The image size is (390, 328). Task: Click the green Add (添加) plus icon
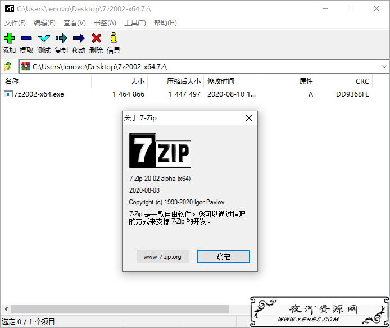9,38
